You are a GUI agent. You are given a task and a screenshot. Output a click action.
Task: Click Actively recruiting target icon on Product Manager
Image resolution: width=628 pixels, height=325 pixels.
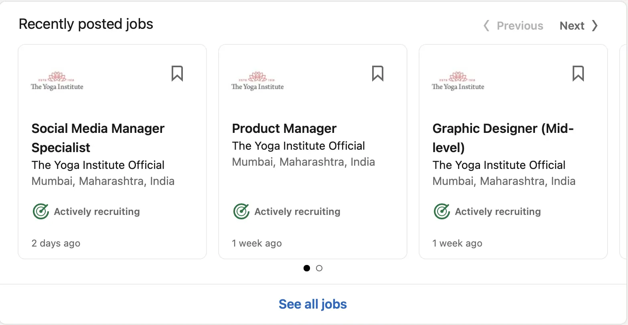coord(241,211)
